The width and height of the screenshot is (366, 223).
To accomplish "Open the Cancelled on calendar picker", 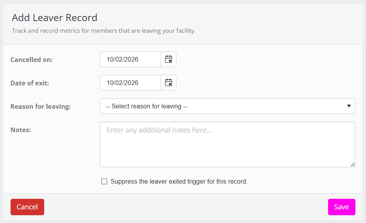I will [169, 59].
